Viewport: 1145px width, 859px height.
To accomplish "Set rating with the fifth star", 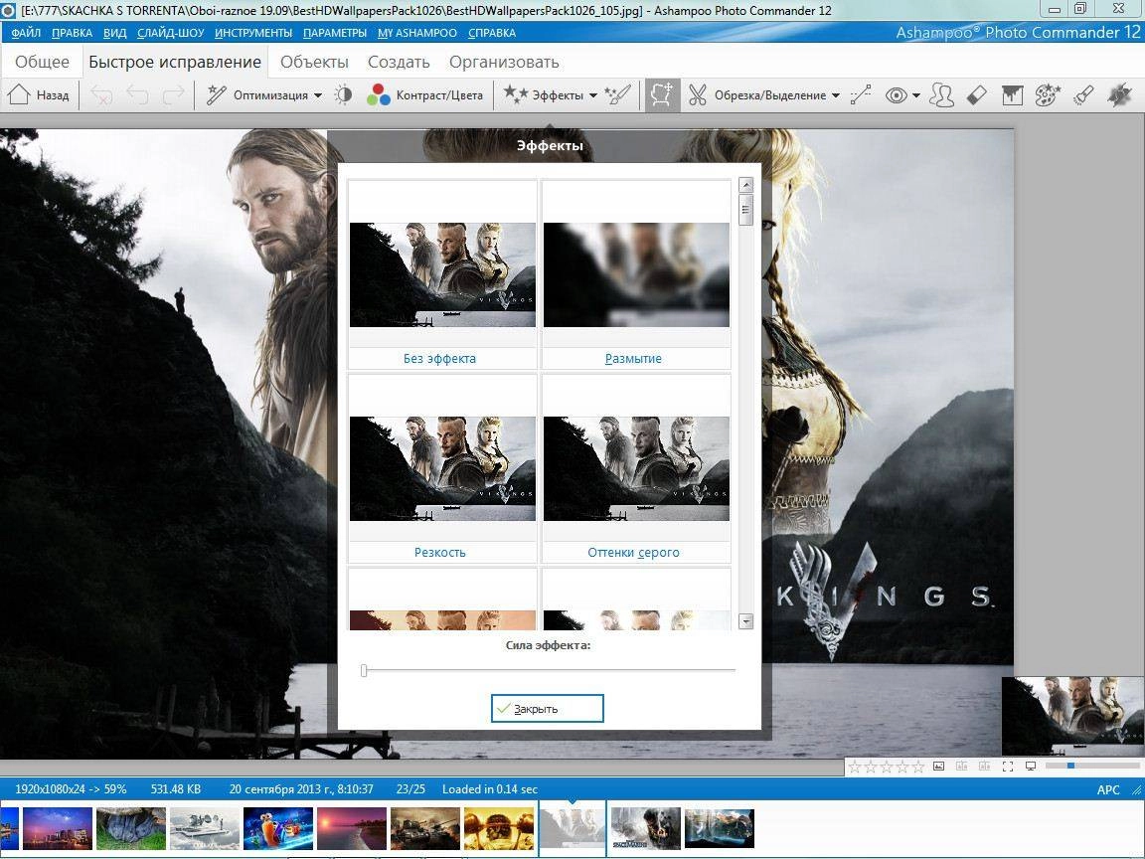I will 918,767.
